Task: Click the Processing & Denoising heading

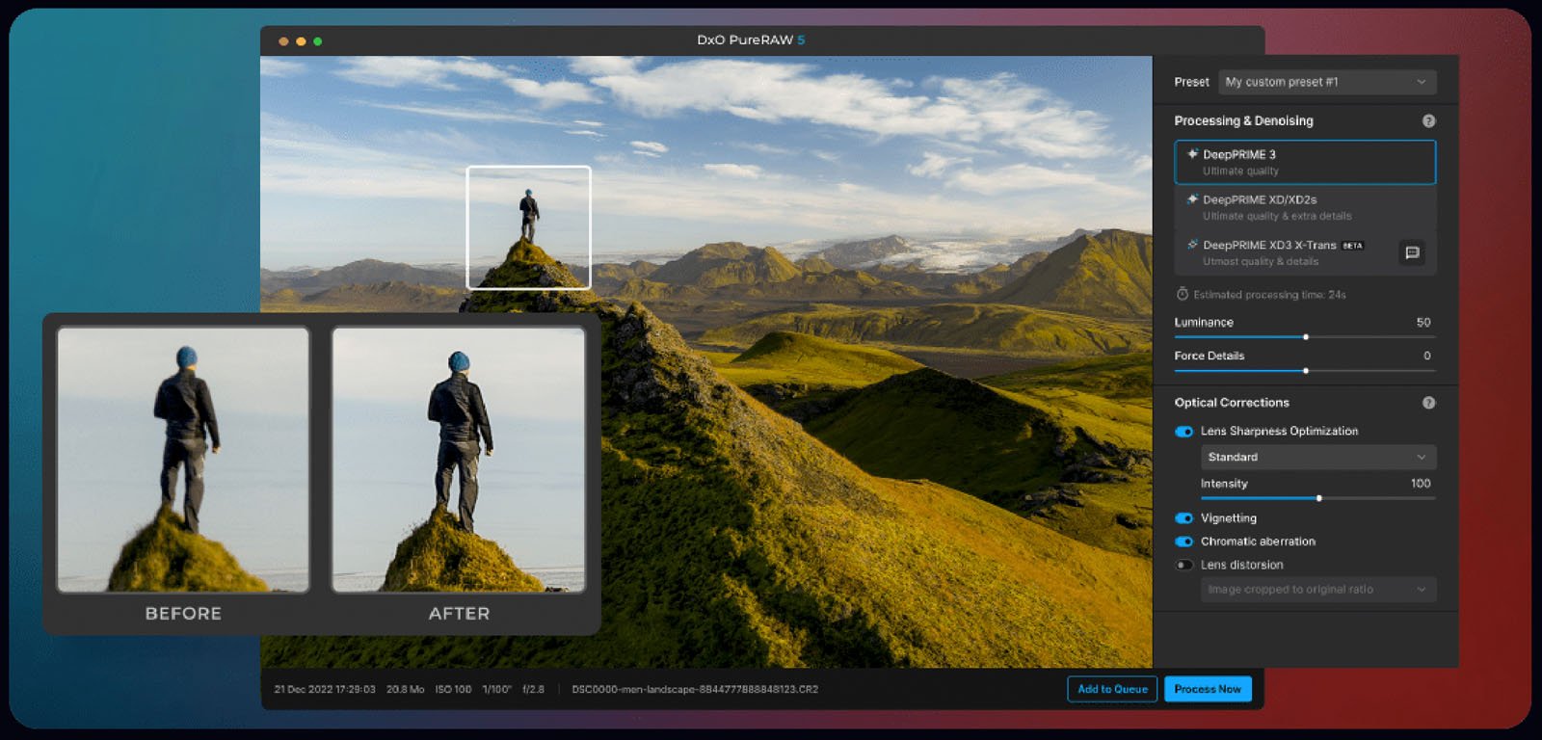Action: click(x=1243, y=120)
